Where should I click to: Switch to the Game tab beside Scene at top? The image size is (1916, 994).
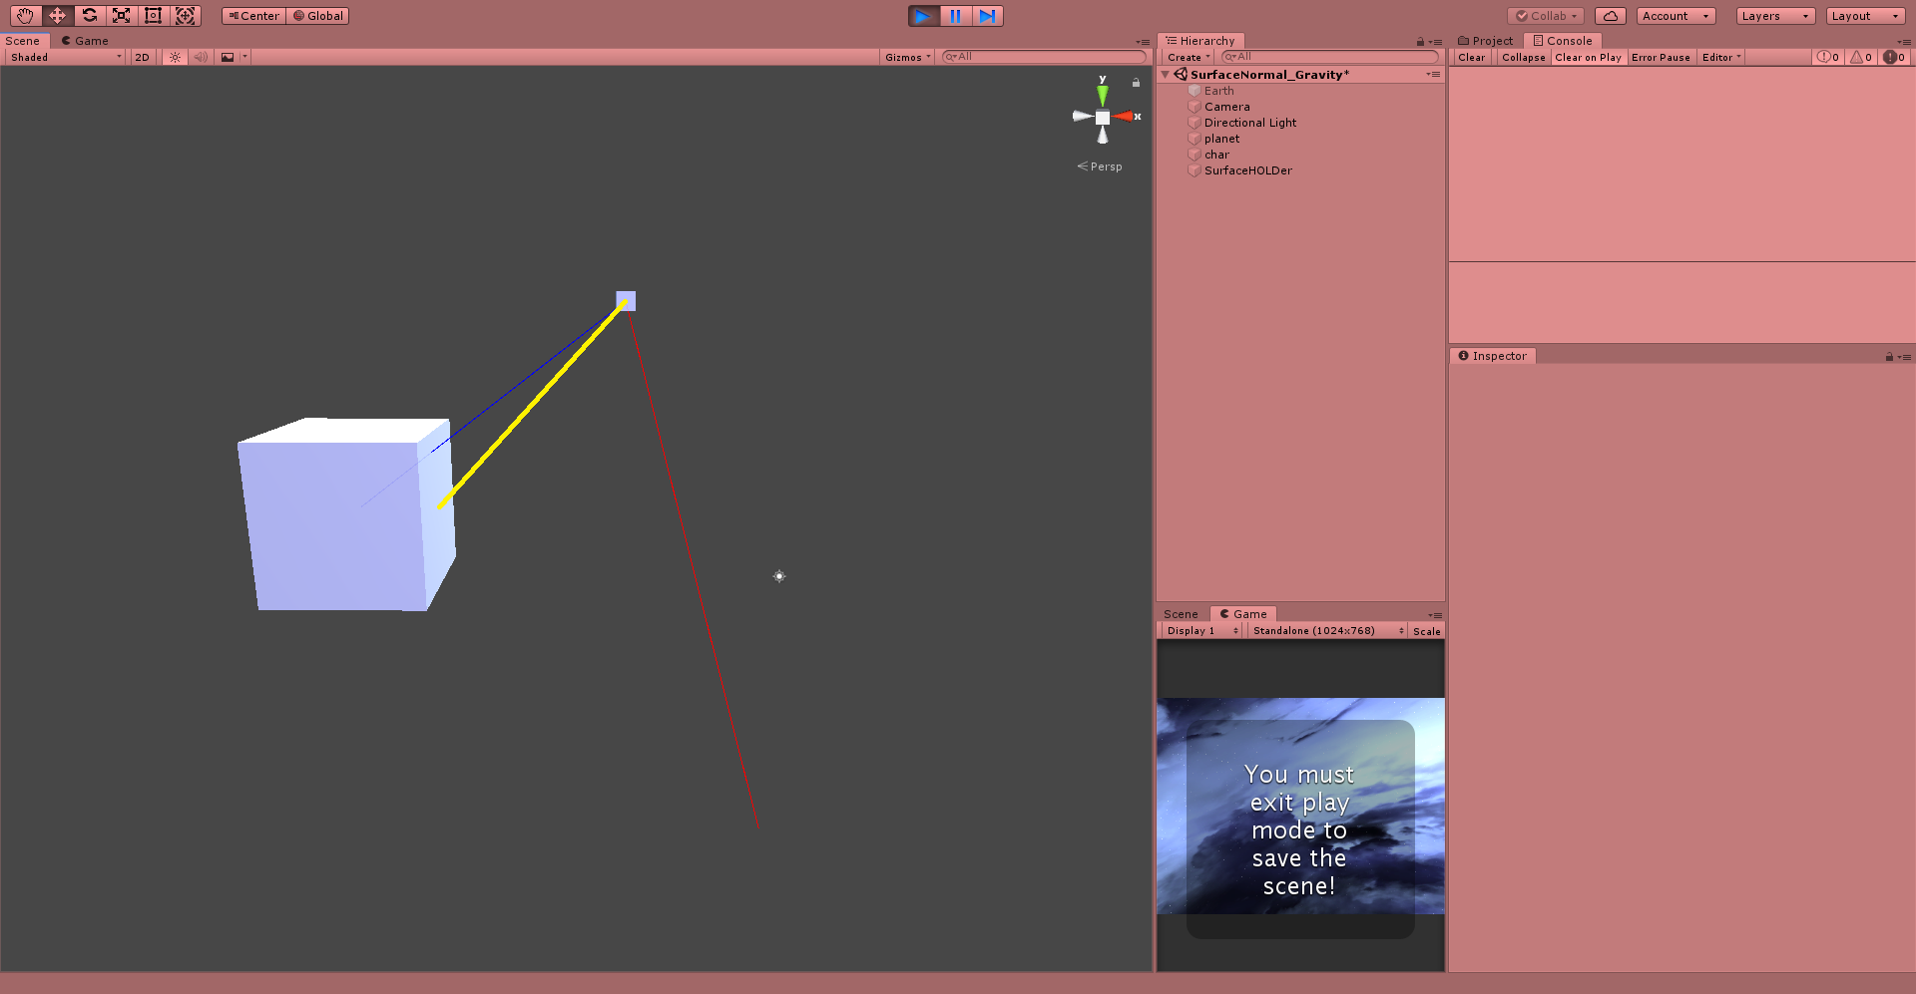tap(85, 41)
